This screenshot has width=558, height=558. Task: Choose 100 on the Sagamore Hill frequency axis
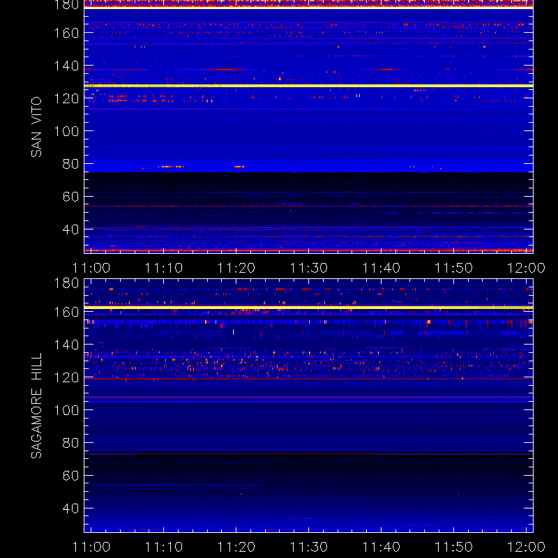point(66,410)
